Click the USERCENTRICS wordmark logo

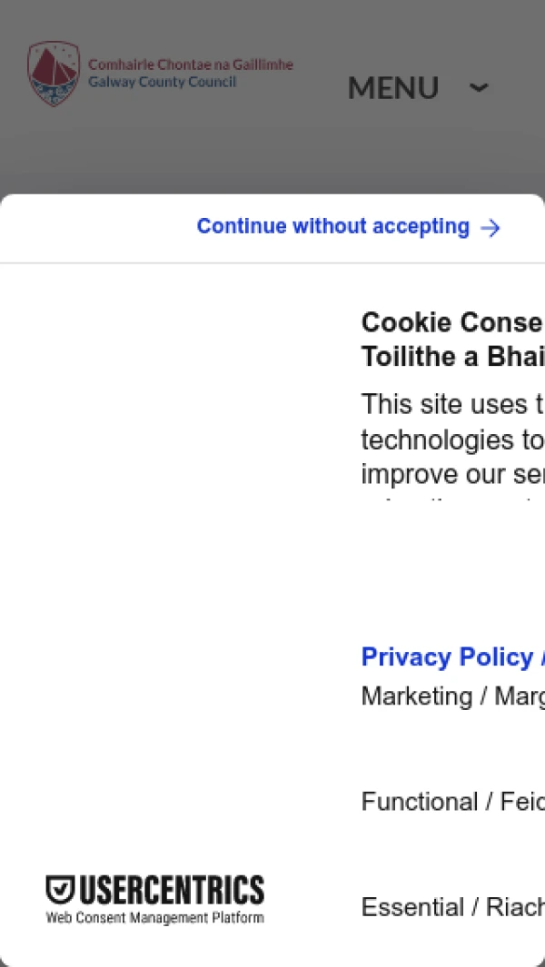[x=172, y=890]
